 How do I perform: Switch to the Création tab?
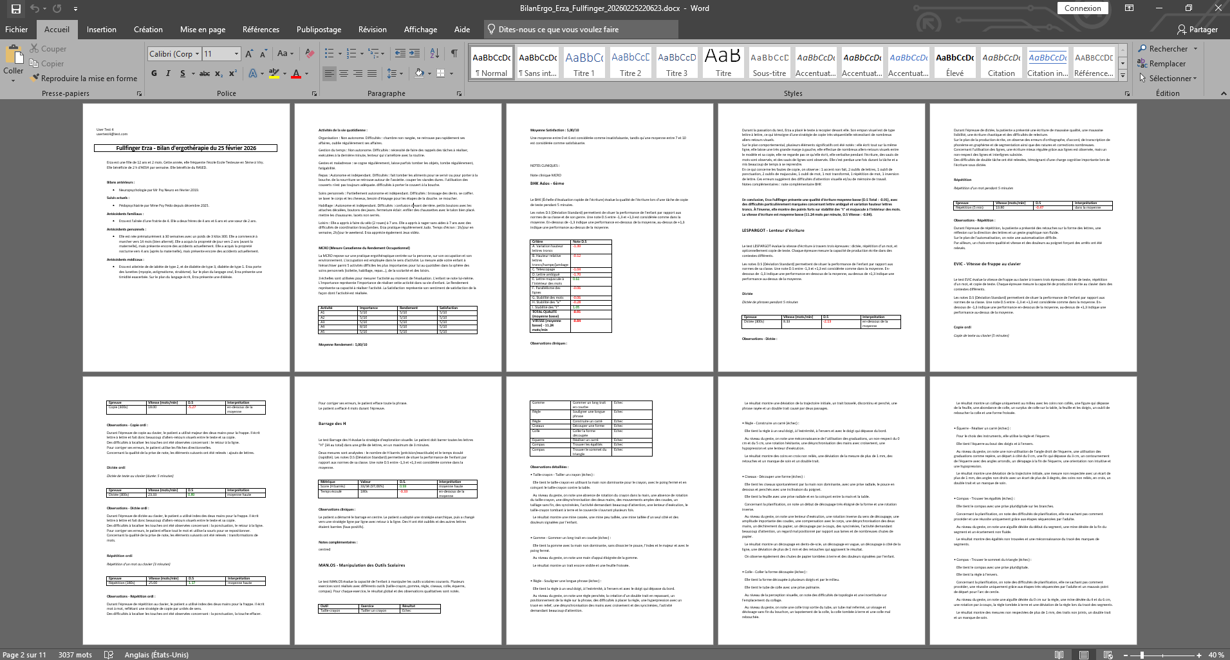coord(148,30)
